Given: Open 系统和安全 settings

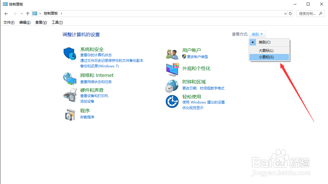Looking at the screenshot, I should (92, 49).
